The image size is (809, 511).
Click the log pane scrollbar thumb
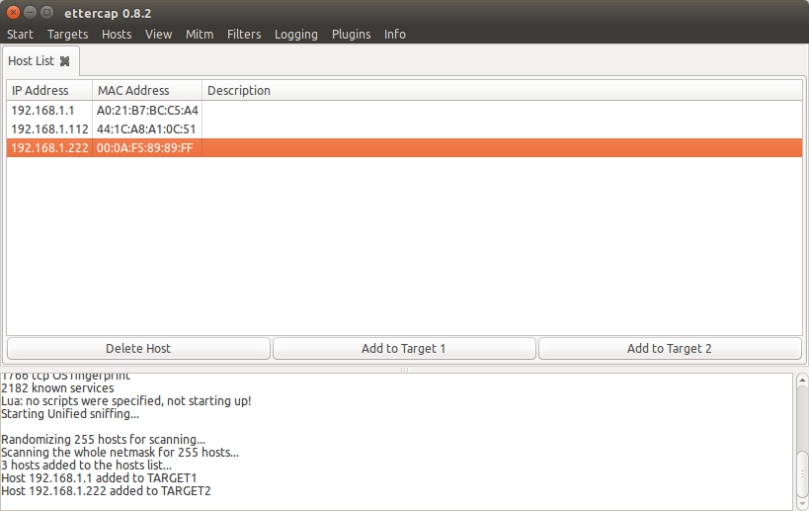tap(802, 472)
